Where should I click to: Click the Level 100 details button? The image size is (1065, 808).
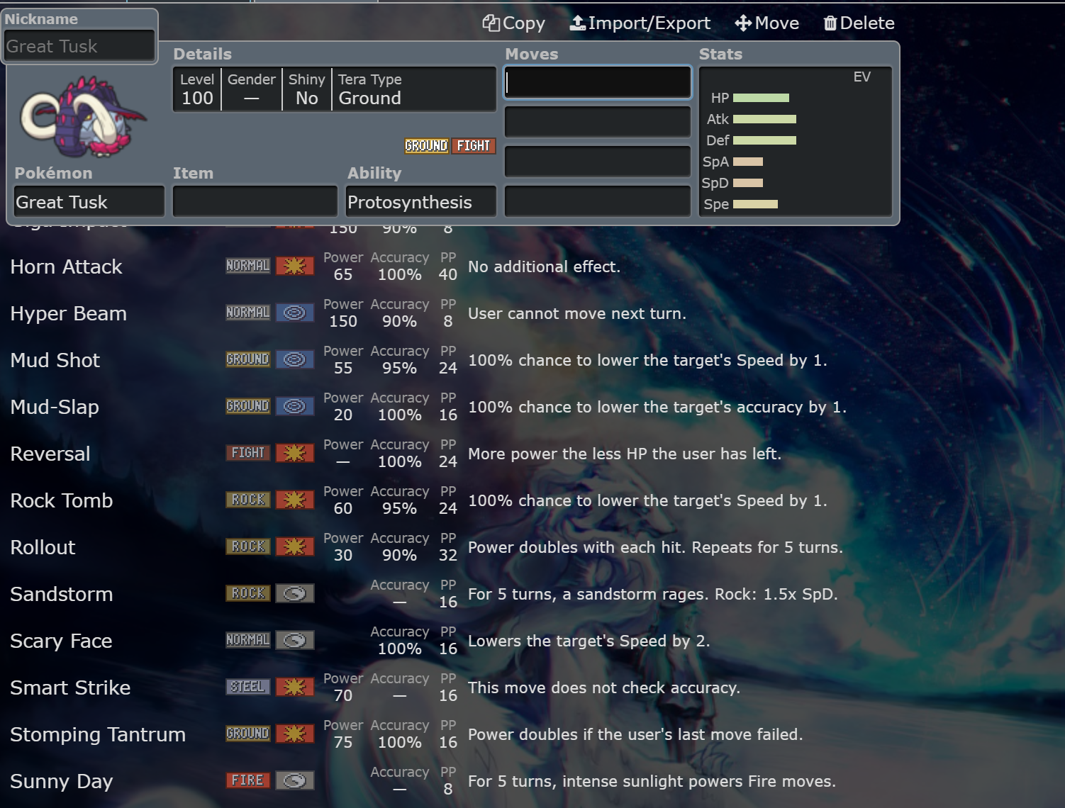tap(196, 90)
